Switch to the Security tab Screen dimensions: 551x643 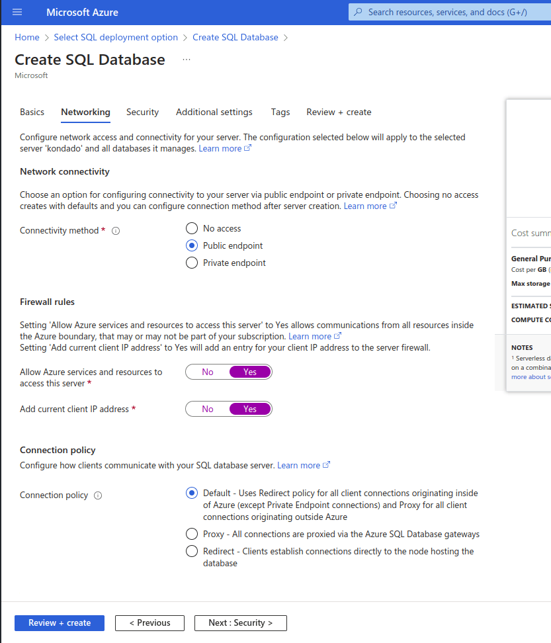(x=142, y=112)
